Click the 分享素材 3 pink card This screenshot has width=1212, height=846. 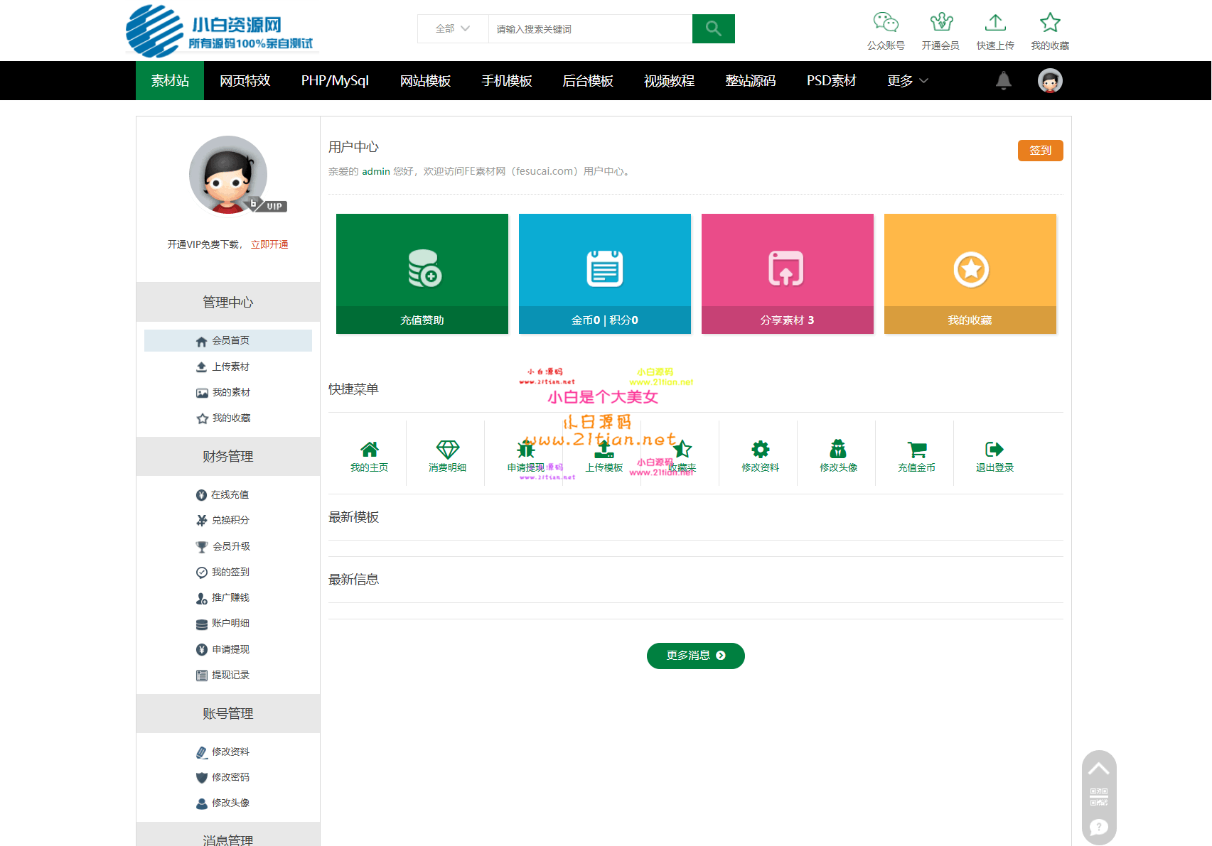coord(788,273)
